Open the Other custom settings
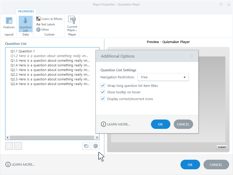The width and height of the screenshot is (233, 175). (x=43, y=30)
